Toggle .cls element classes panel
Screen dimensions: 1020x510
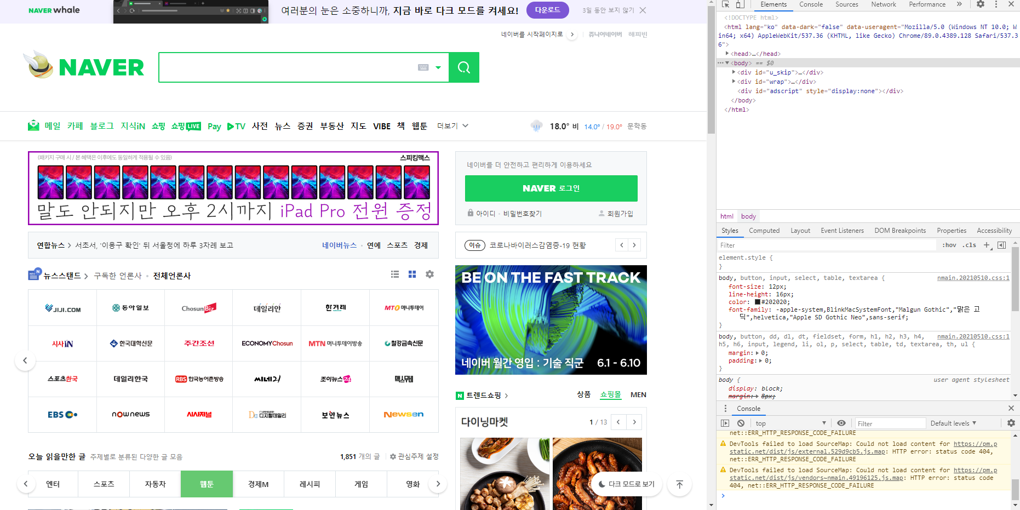pyautogui.click(x=970, y=245)
